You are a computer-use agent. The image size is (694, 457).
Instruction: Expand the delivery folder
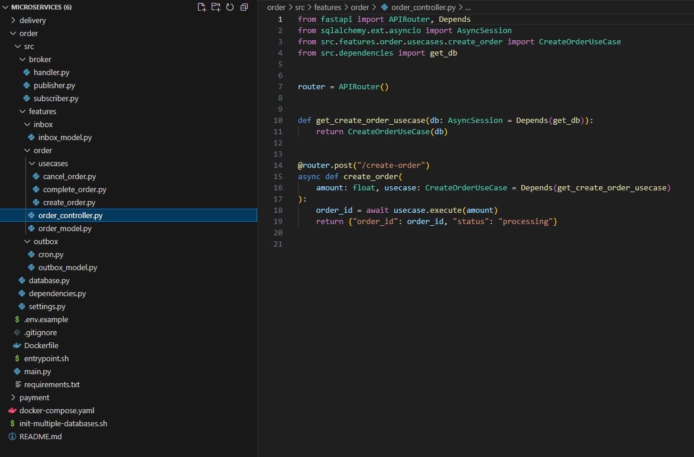coord(13,20)
